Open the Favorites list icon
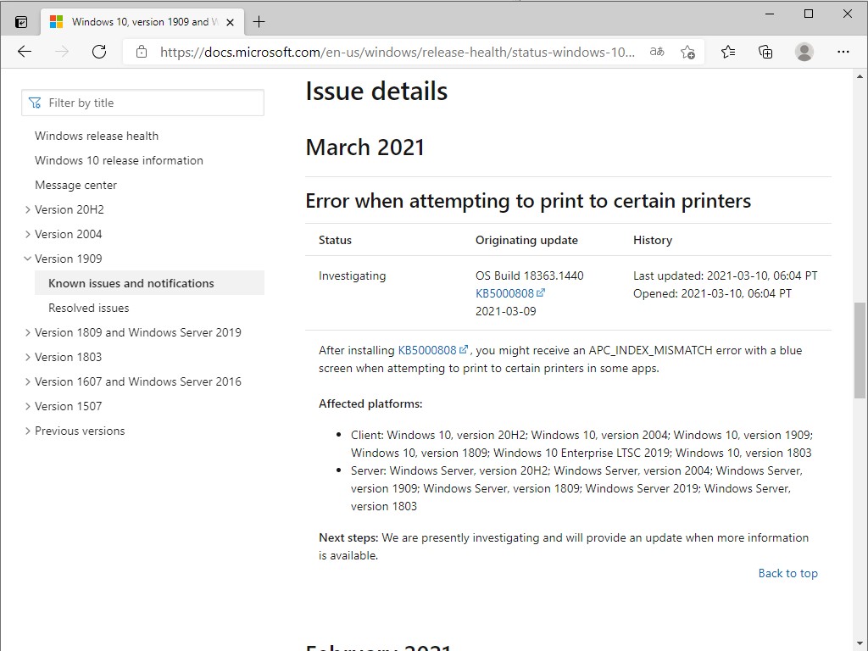 coord(728,52)
